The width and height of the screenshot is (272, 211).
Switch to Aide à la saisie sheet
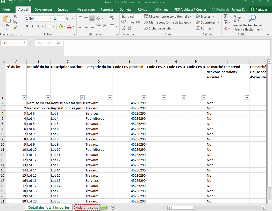pyautogui.click(x=87, y=207)
